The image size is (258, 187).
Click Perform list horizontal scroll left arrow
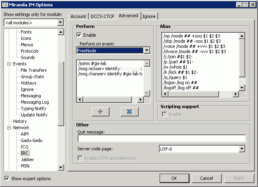(80, 100)
